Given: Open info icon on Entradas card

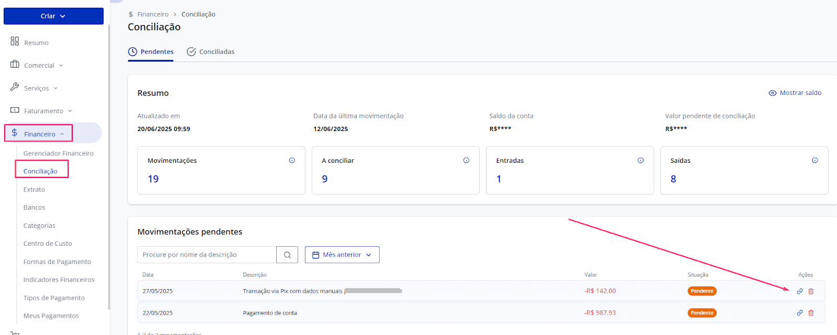Looking at the screenshot, I should (x=640, y=160).
